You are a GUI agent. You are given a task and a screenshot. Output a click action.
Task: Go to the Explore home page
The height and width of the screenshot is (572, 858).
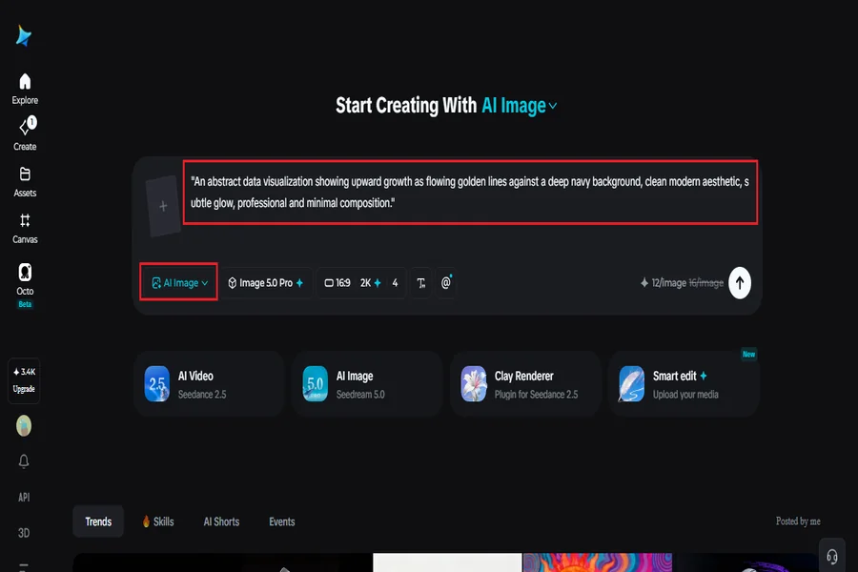coord(25,89)
